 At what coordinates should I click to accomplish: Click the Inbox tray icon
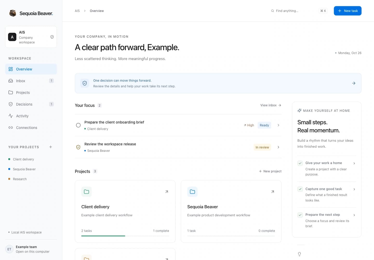pos(11,81)
